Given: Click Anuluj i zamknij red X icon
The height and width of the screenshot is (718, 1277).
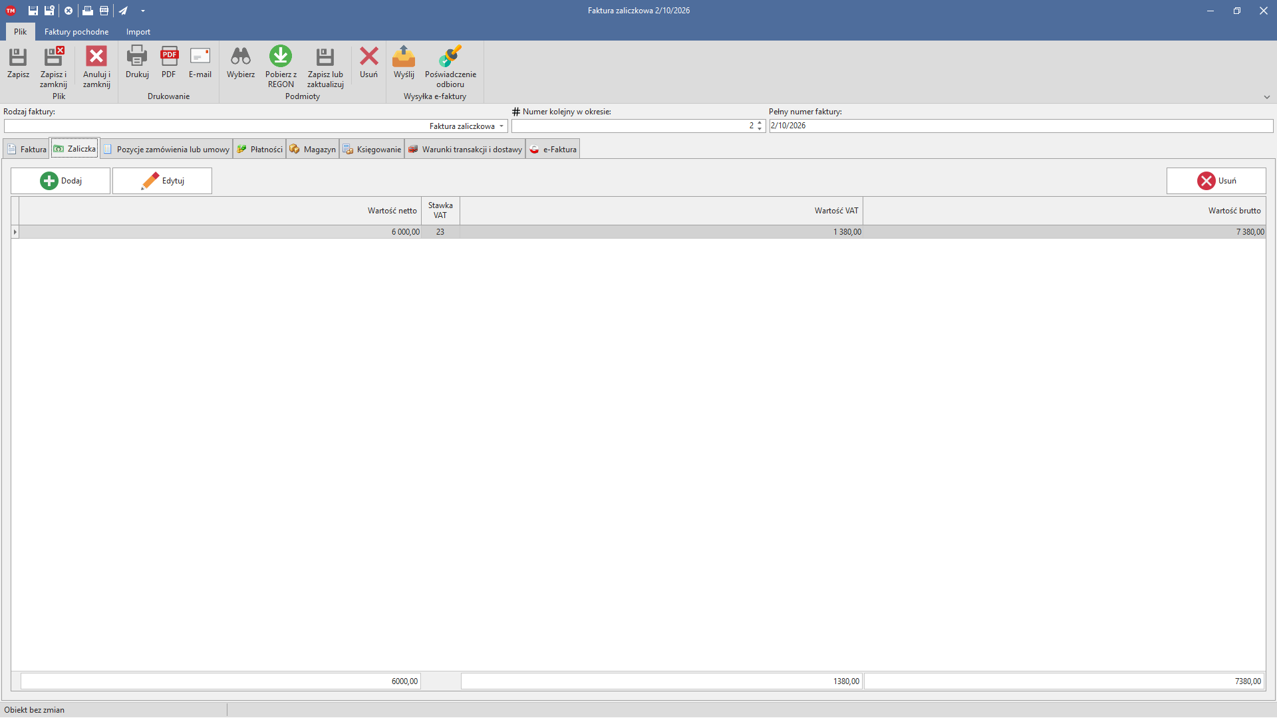Looking at the screenshot, I should click(96, 57).
